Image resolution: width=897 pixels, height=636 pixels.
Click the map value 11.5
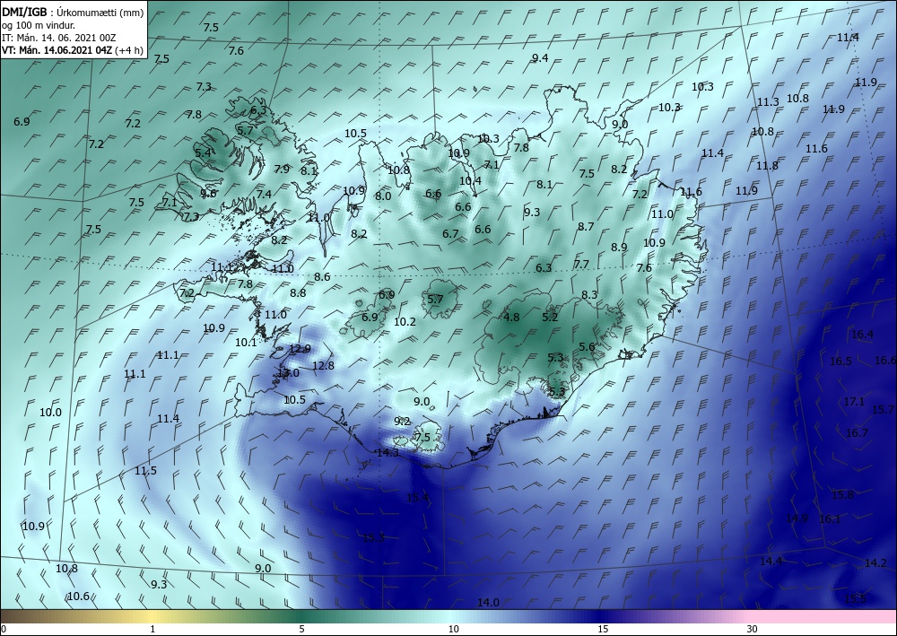coord(146,471)
